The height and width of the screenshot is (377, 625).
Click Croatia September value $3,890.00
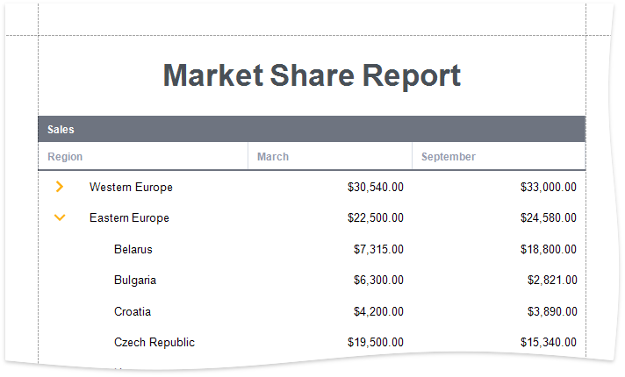(552, 311)
